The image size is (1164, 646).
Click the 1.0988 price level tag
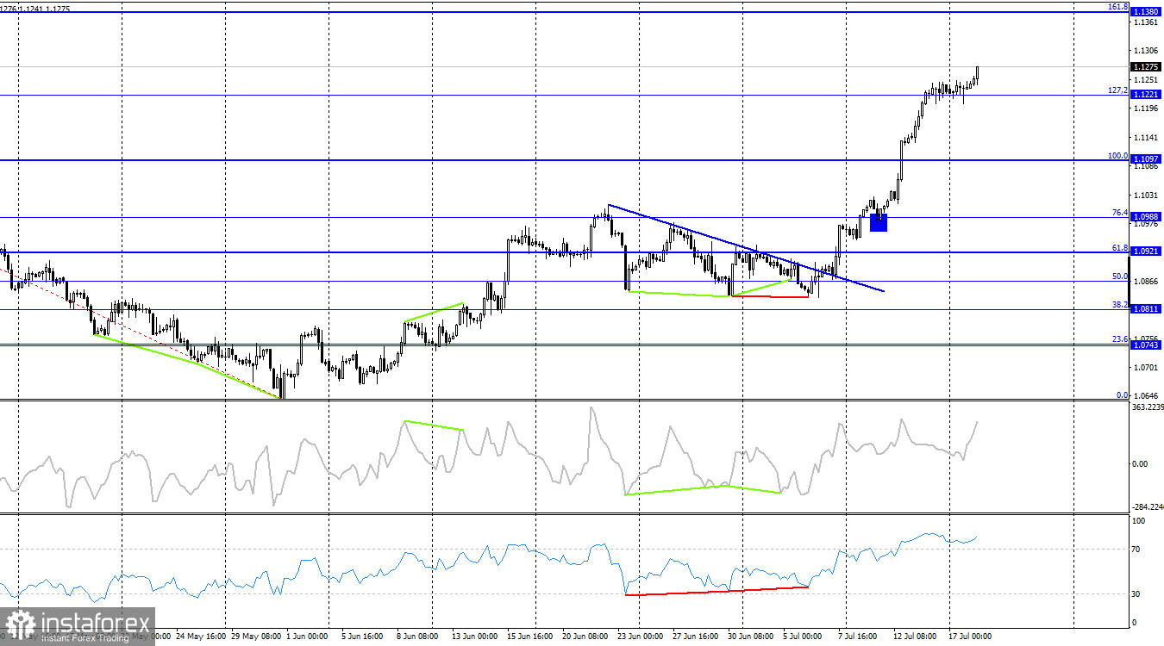(x=1147, y=217)
